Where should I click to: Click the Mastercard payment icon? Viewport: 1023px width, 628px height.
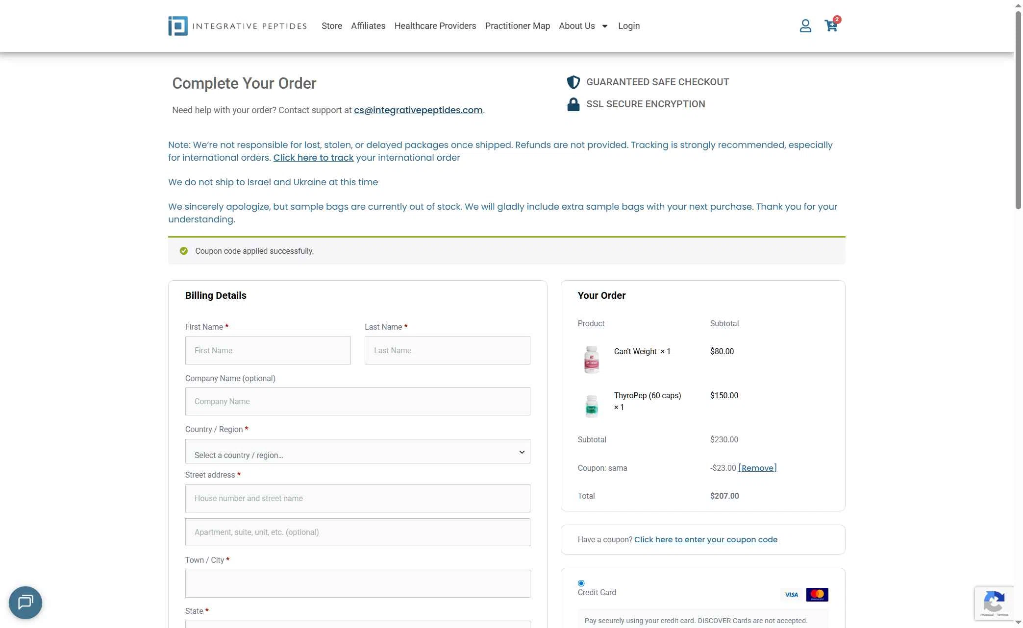tap(817, 594)
